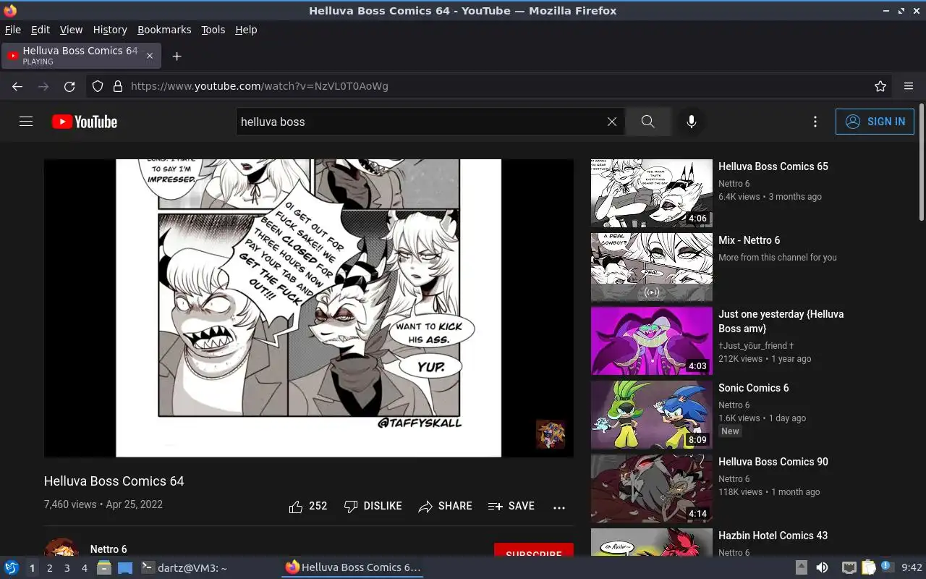This screenshot has height=579, width=926.
Task: Open the Help menu
Action: pos(246,30)
